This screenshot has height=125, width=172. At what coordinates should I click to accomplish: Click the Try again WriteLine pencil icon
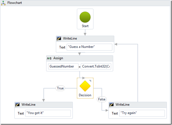(111, 105)
